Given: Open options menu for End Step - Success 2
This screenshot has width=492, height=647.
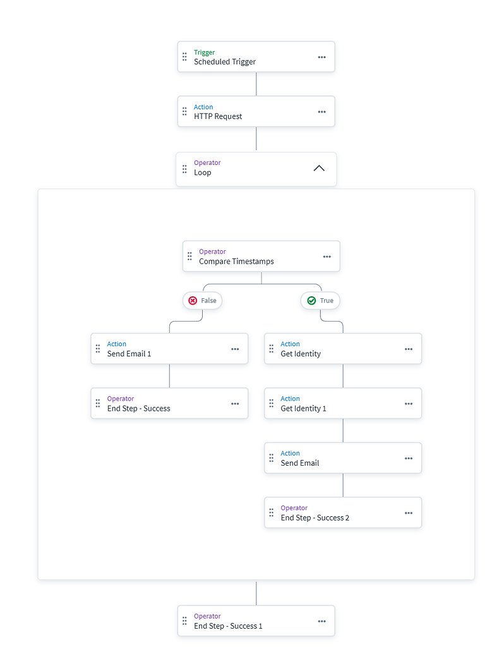Looking at the screenshot, I should [408, 512].
